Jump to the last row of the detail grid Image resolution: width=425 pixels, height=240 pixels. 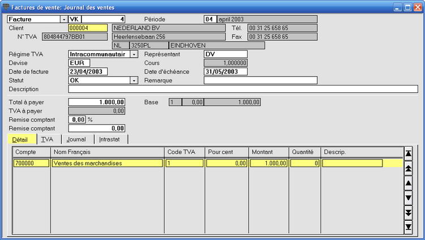tap(408, 227)
